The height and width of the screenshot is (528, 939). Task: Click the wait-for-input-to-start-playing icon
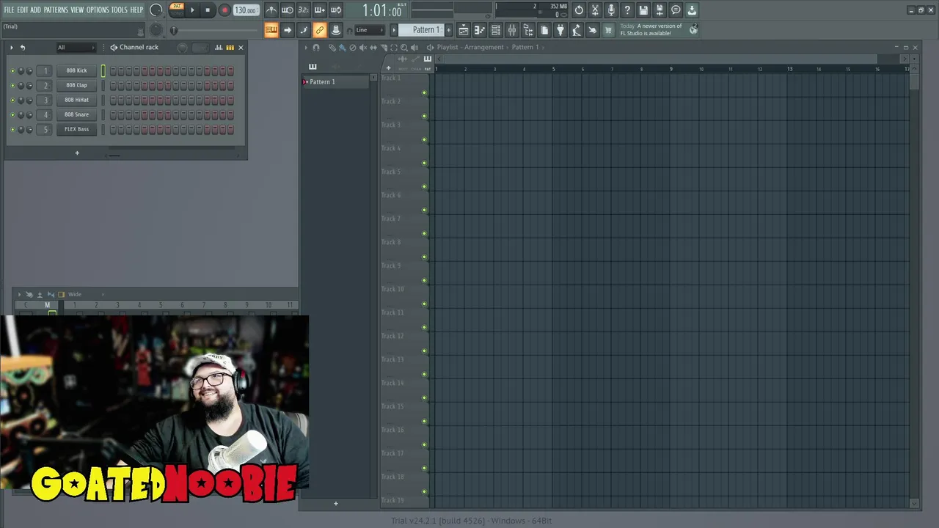pos(288,10)
